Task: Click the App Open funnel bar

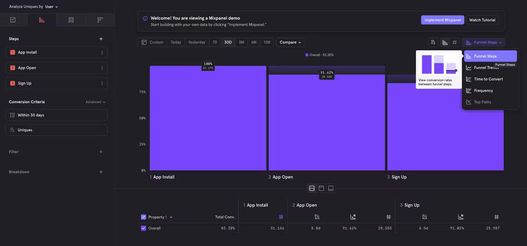Action: (326, 122)
